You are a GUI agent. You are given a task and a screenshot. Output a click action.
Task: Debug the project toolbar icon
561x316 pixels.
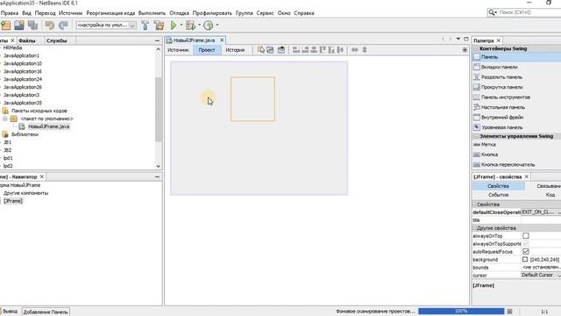(191, 25)
